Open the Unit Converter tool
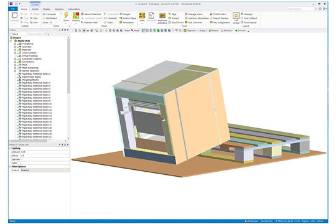Viewport: 336px width, 224px height. pyautogui.click(x=194, y=22)
